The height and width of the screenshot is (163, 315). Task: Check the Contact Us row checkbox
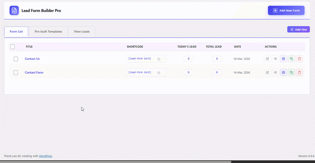[x=16, y=59]
